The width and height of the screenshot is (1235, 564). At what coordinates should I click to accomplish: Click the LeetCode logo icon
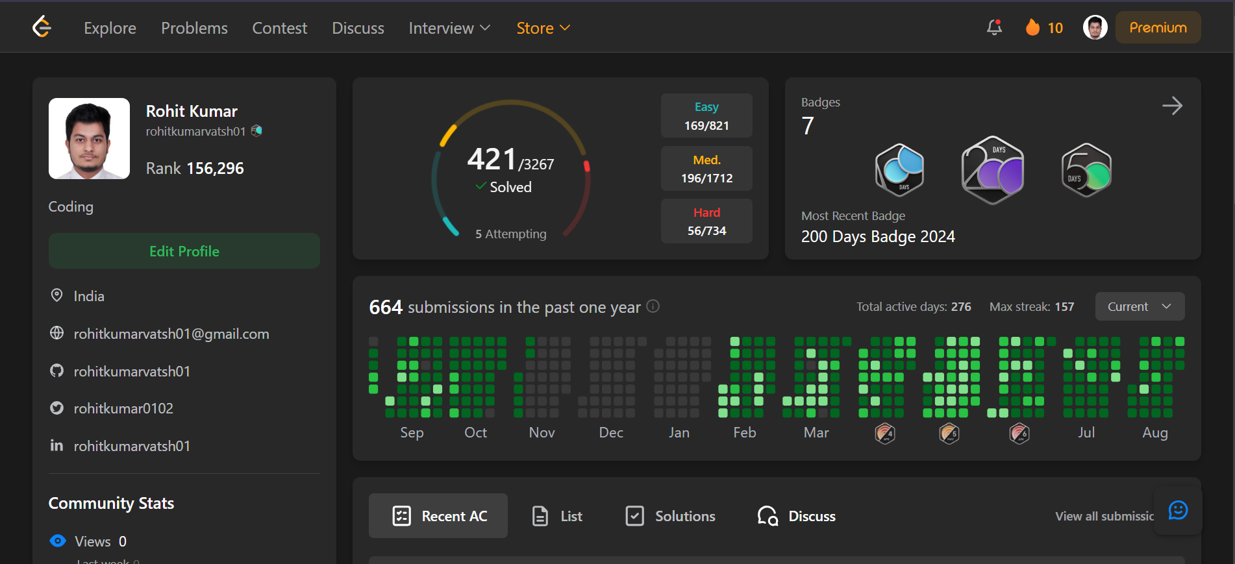point(42,27)
